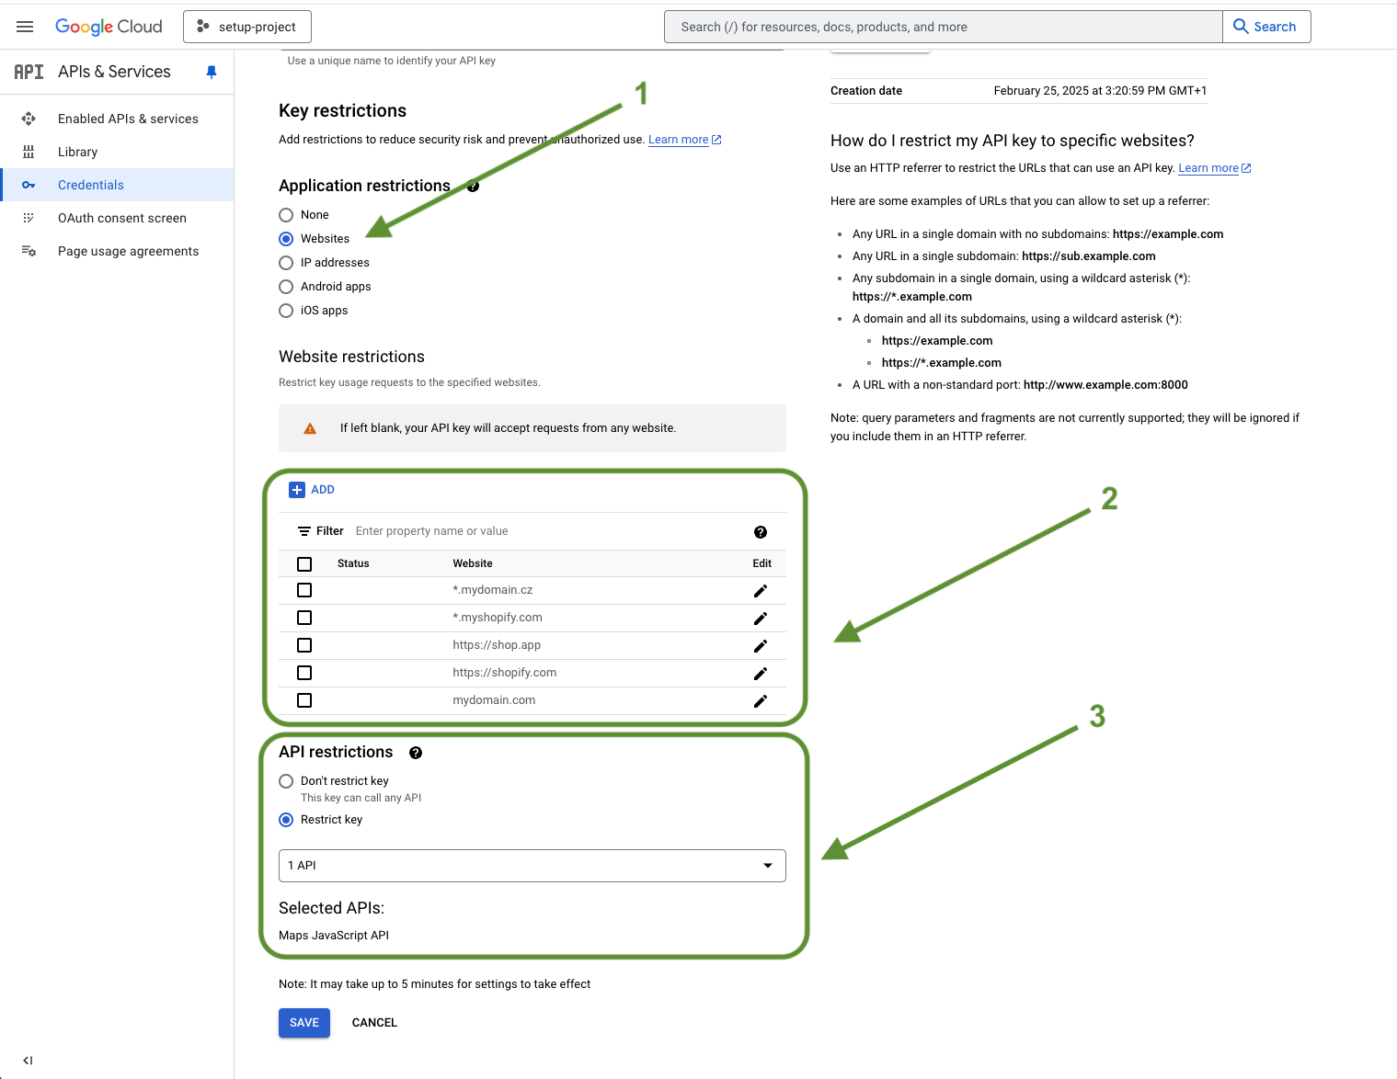Click the Search button
1397x1079 pixels.
pyautogui.click(x=1266, y=27)
